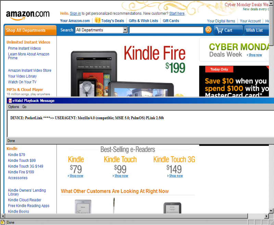Click the orange GO search button

tap(208, 30)
